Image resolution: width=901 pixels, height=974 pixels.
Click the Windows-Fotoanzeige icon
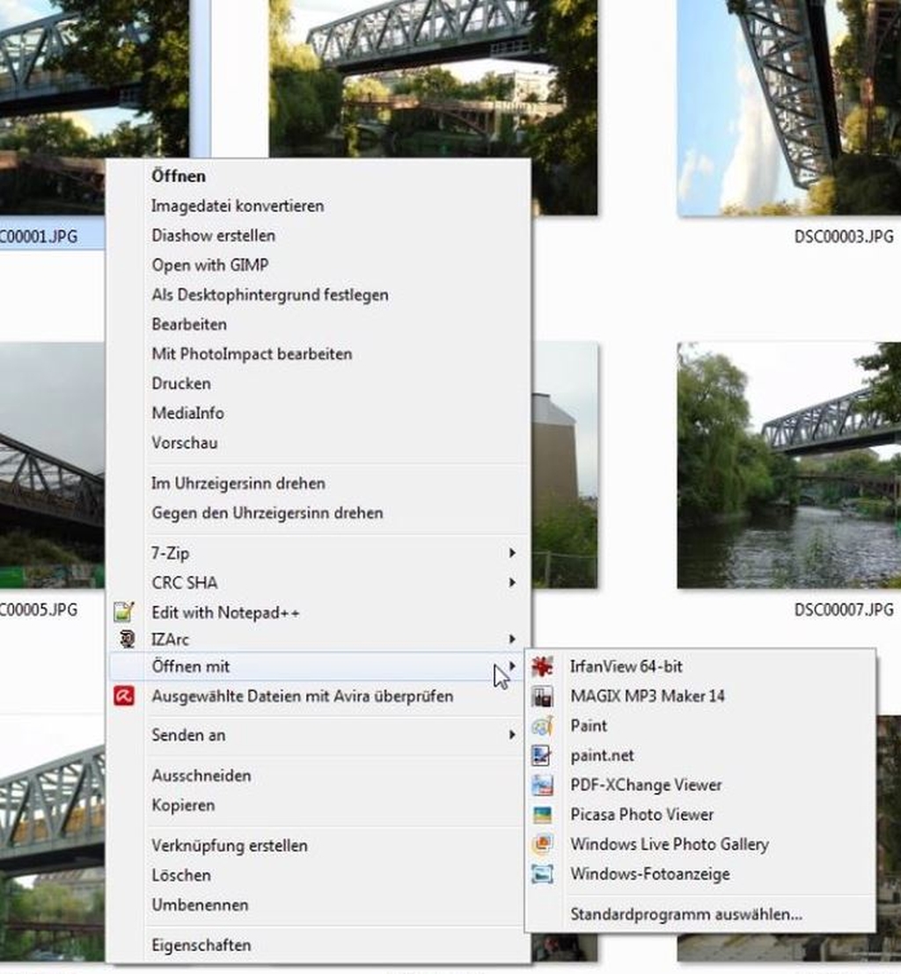tap(542, 874)
